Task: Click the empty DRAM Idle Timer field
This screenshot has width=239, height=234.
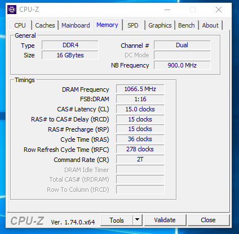Action: 140,170
